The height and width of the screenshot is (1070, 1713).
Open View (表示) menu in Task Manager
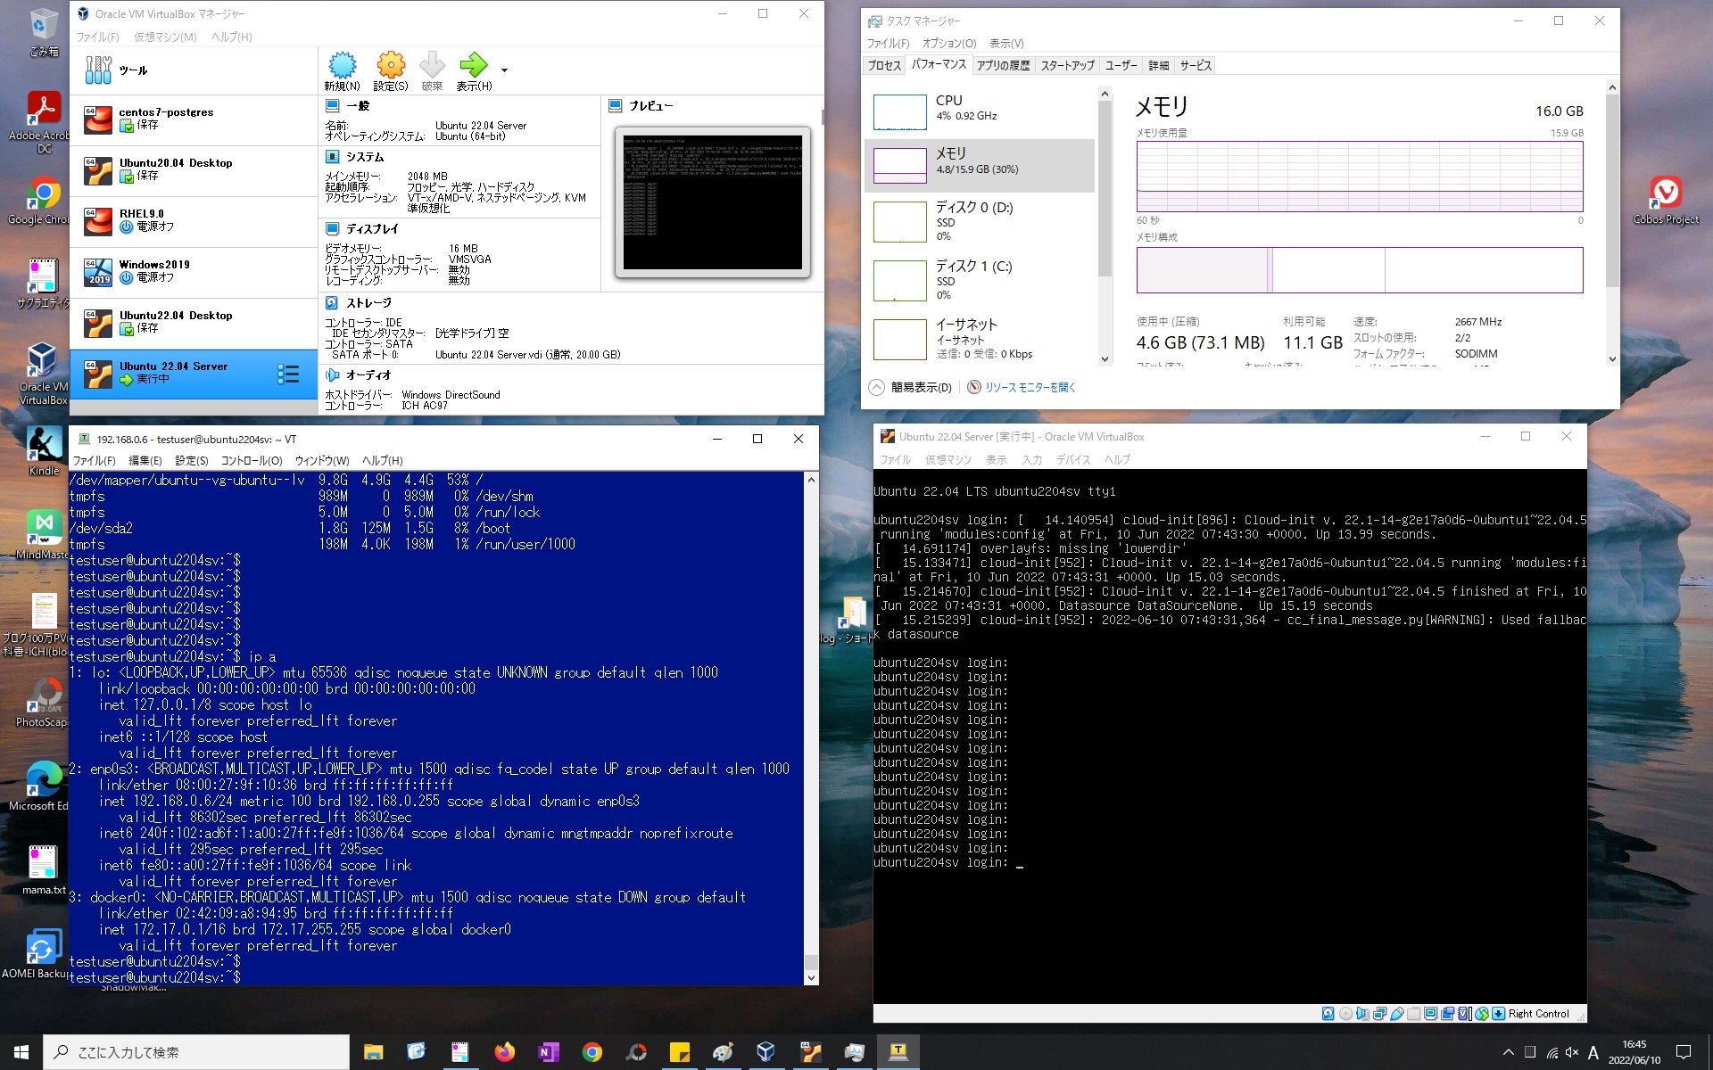pos(1006,44)
